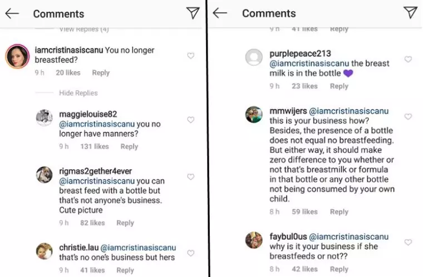Viewport: 423px width, 277px height.
Task: Heart faybul0us's comment
Action: pyautogui.click(x=408, y=243)
